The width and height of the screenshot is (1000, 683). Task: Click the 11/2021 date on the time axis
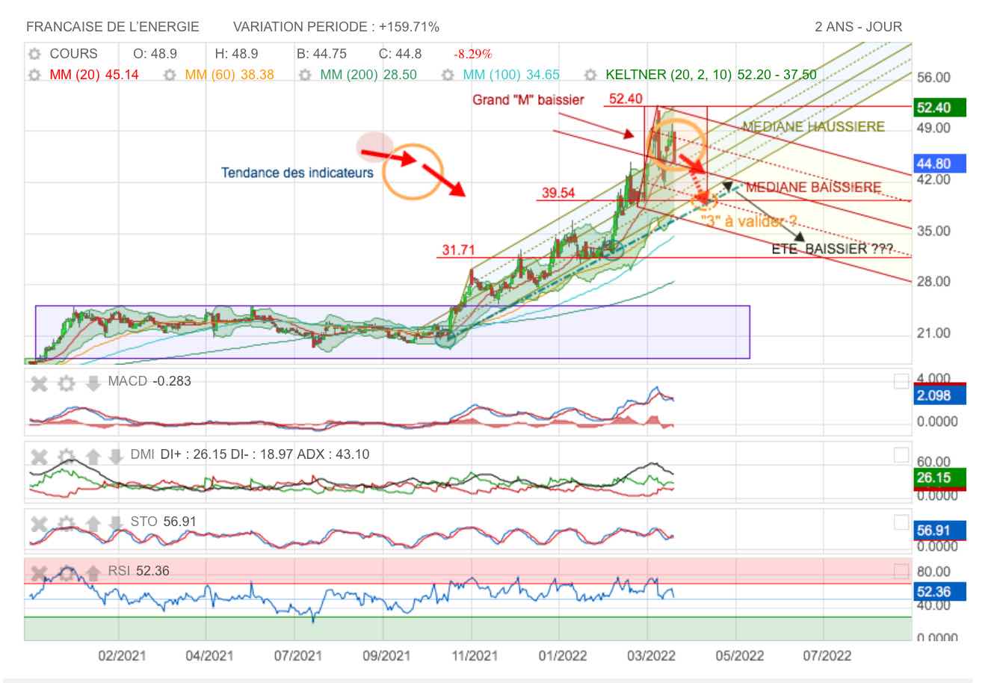(475, 655)
